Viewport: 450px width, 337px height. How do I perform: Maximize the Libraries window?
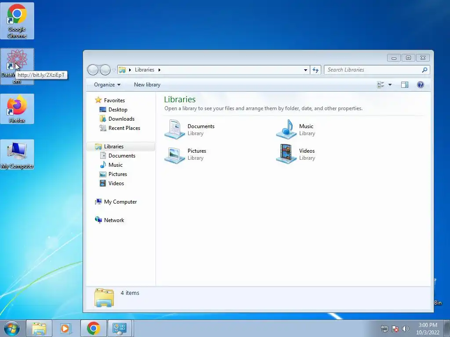pos(408,58)
